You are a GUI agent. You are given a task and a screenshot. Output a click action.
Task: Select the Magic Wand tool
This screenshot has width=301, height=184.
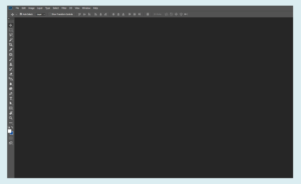[x=11, y=39]
